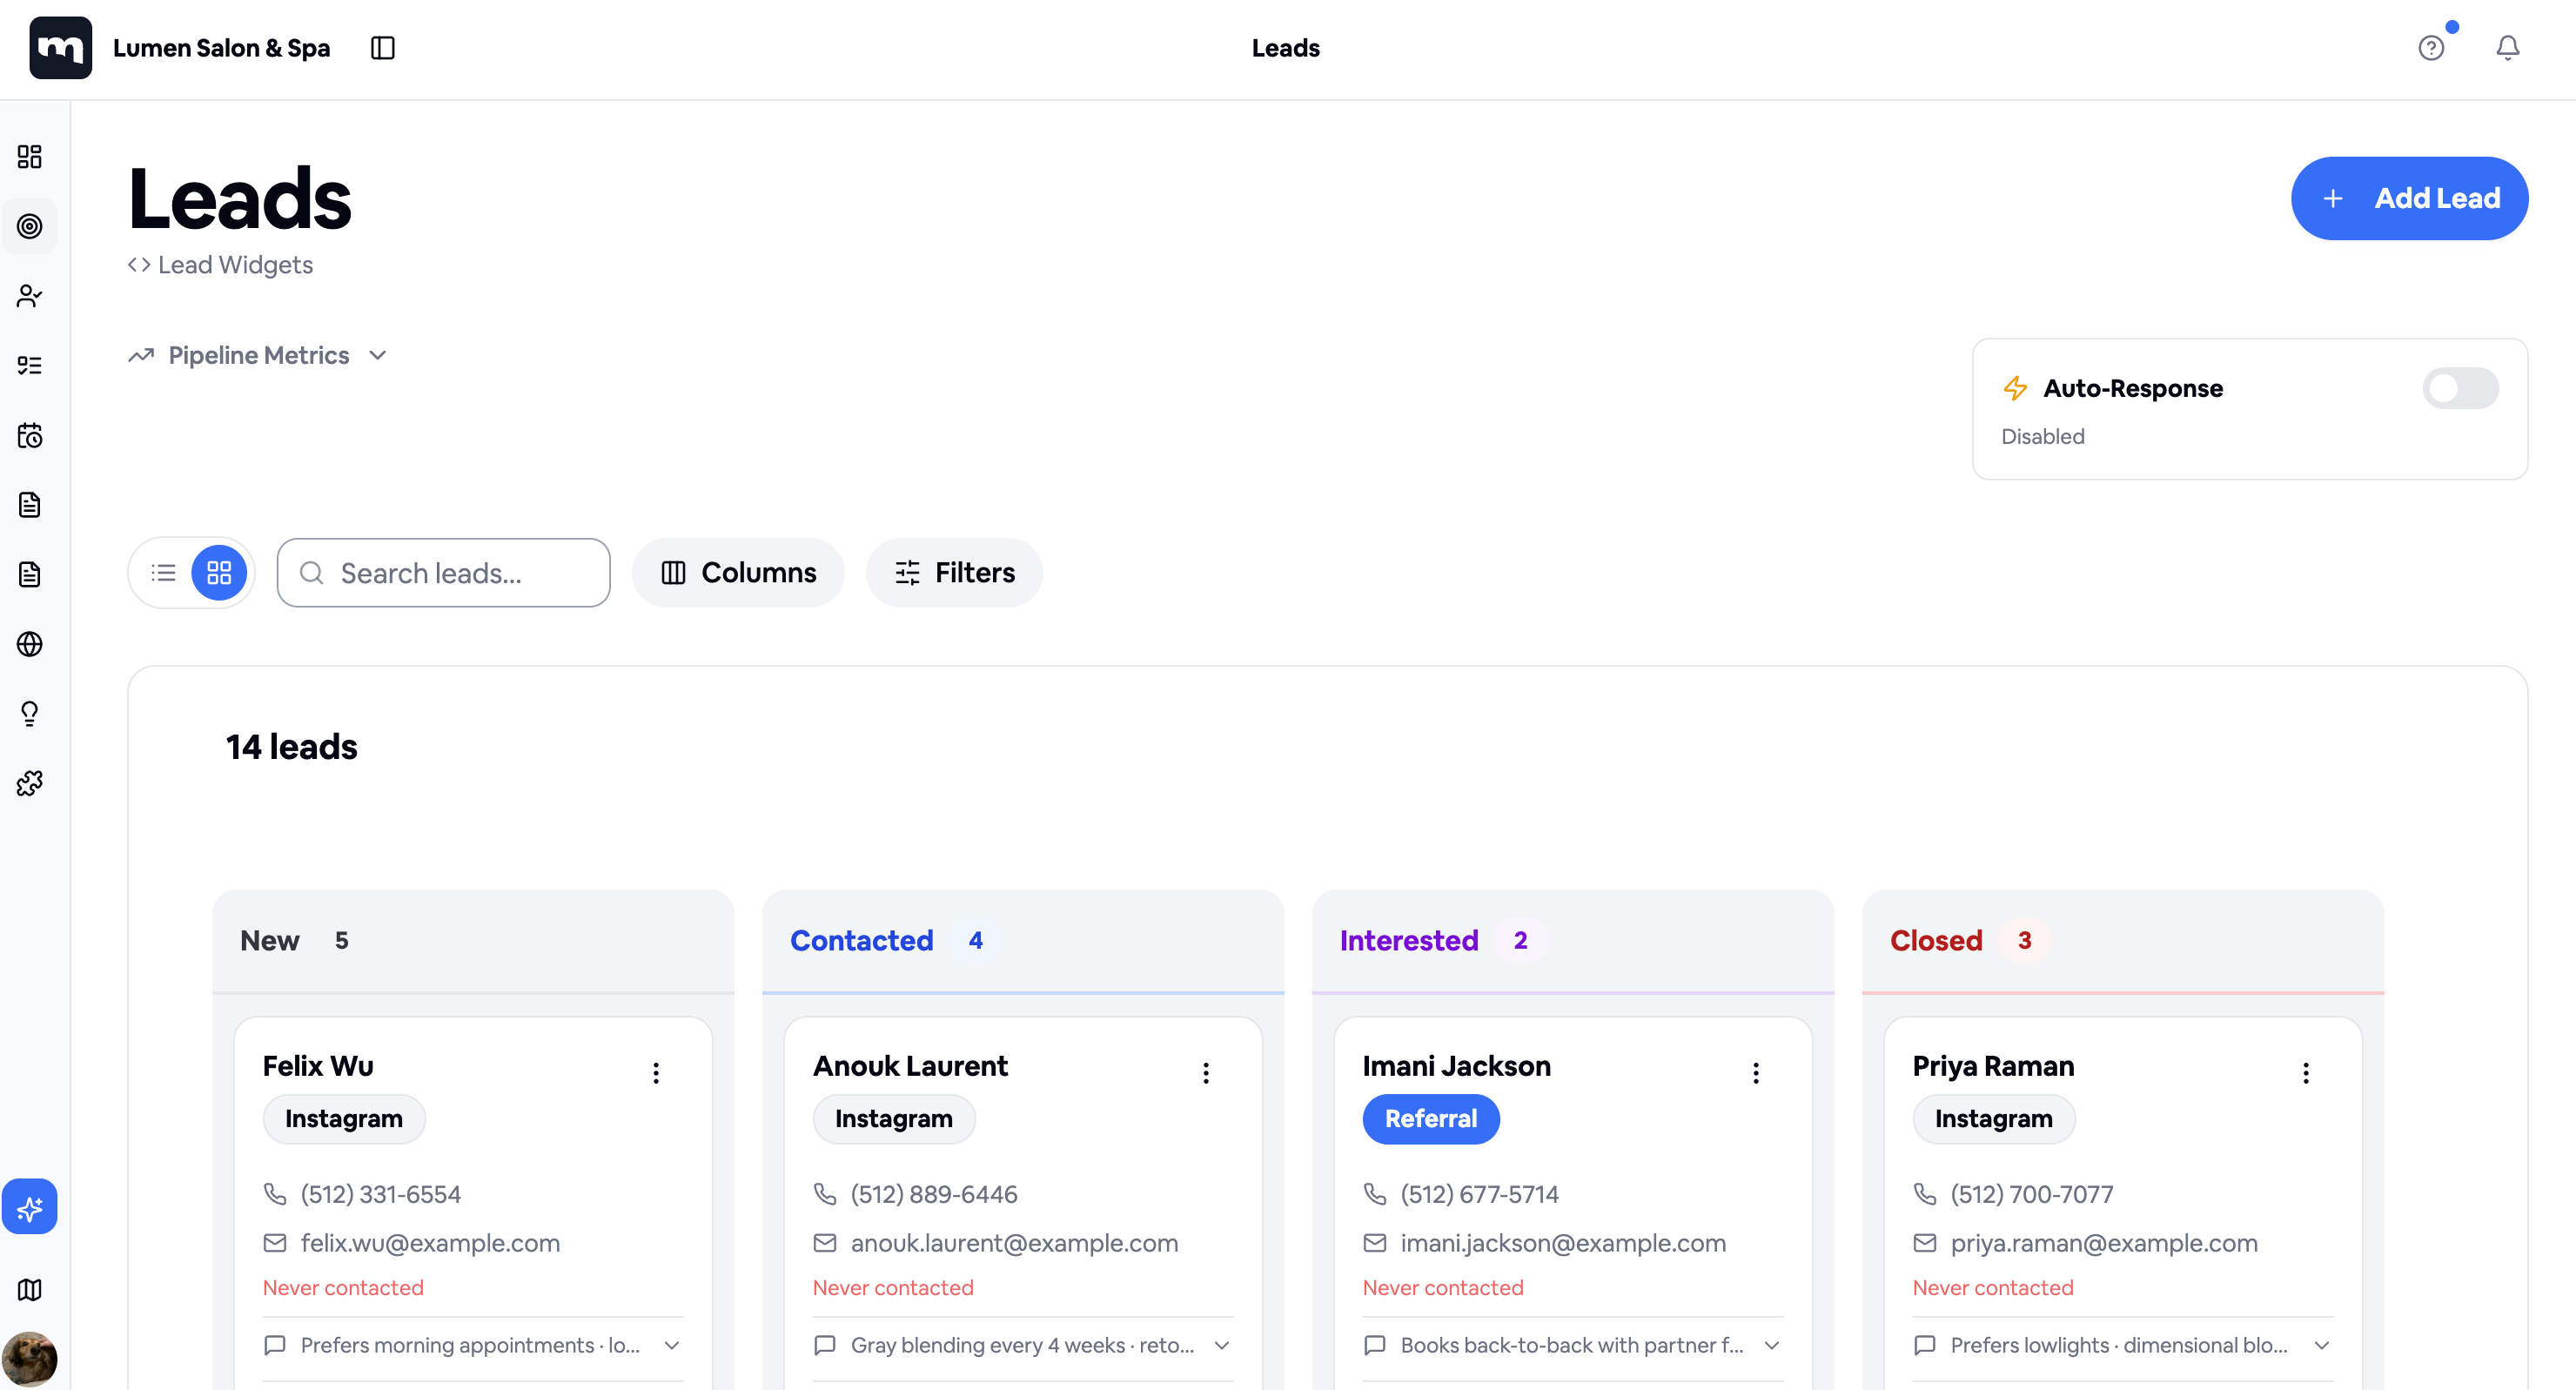This screenshot has width=2576, height=1390.
Task: Expand Felix Wu's note about morning appointments
Action: coord(473,1345)
